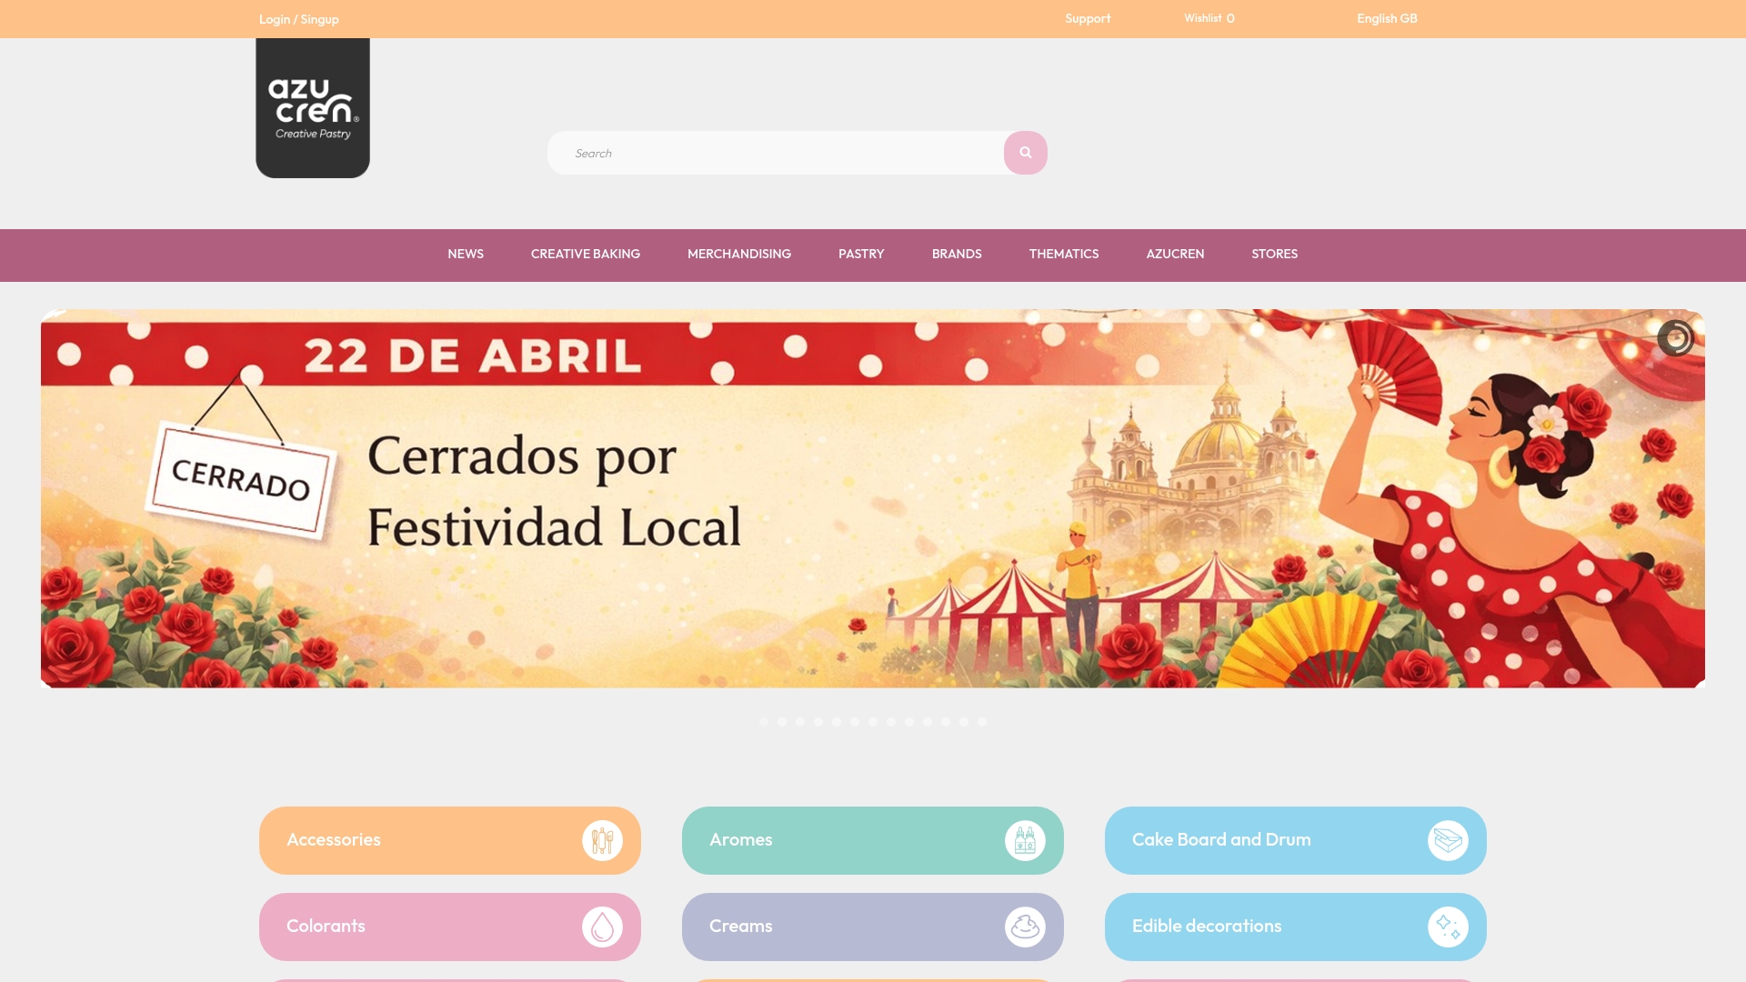This screenshot has height=982, width=1746.
Task: Open the STORES menu item
Action: click(x=1274, y=255)
